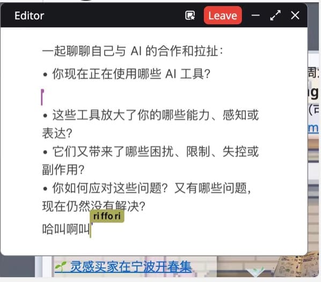The height and width of the screenshot is (282, 321).
Task: Click the bullet about 这些工具放大了你的哪些能力
Action: pyautogui.click(x=150, y=124)
